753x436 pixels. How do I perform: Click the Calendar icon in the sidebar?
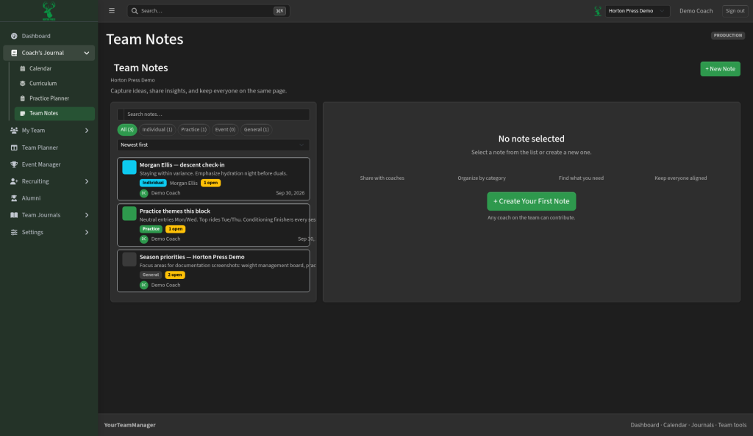[23, 68]
